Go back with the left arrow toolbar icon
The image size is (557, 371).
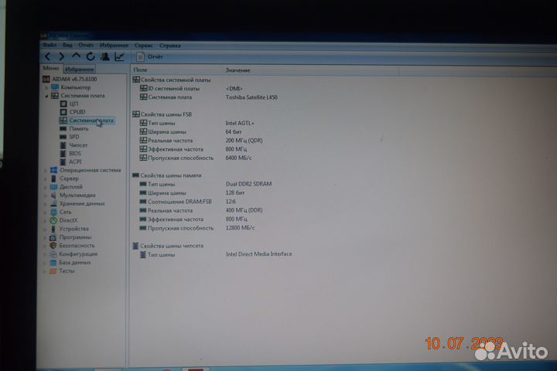click(x=48, y=56)
